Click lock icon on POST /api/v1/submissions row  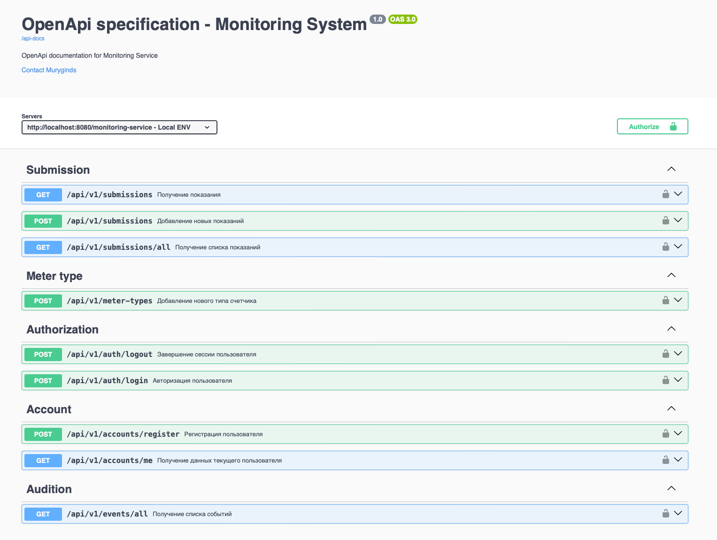coord(665,220)
